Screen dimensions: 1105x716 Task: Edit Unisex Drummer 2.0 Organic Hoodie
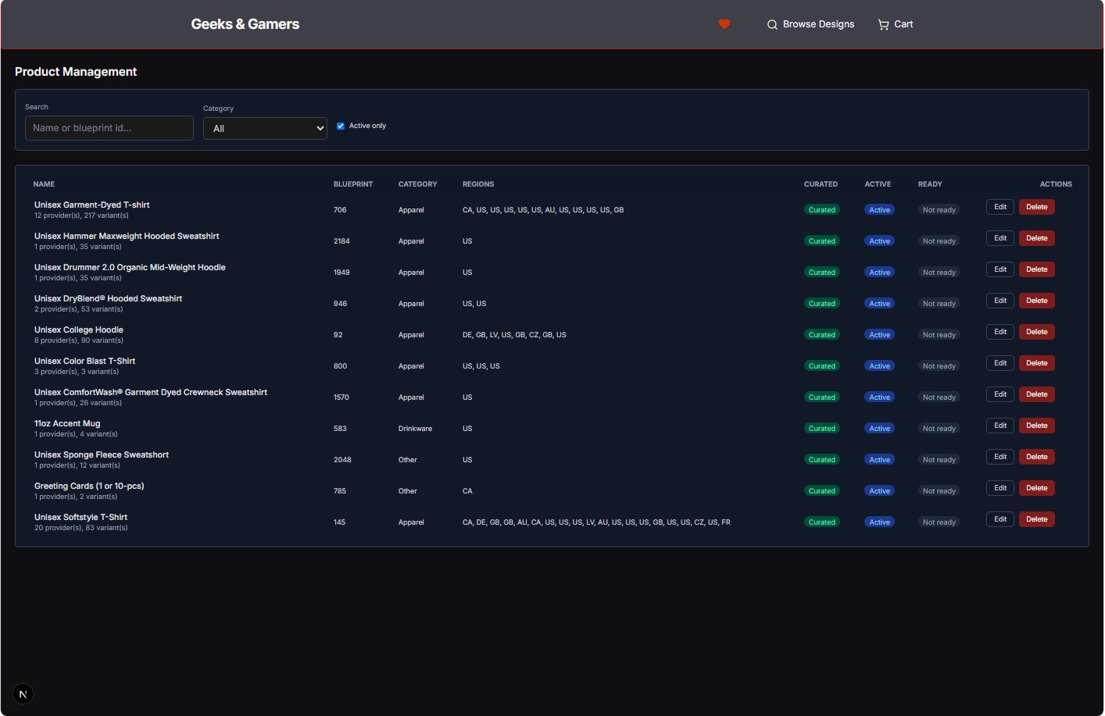(1000, 269)
